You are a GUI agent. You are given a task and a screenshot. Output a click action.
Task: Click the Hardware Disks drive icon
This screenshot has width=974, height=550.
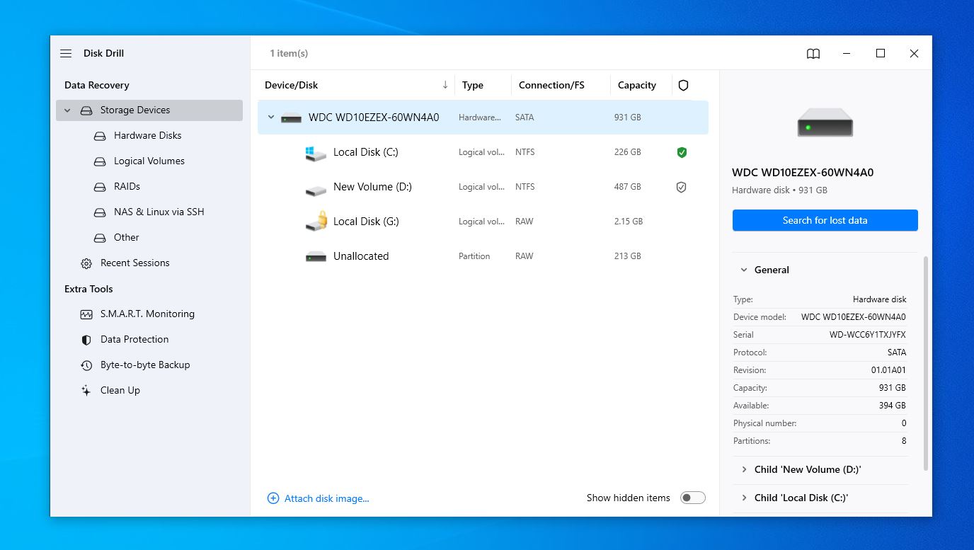point(100,136)
